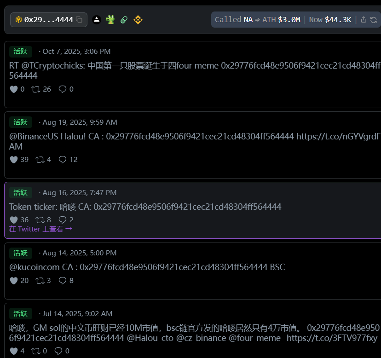Click the black triangle platform icon

pos(97,20)
